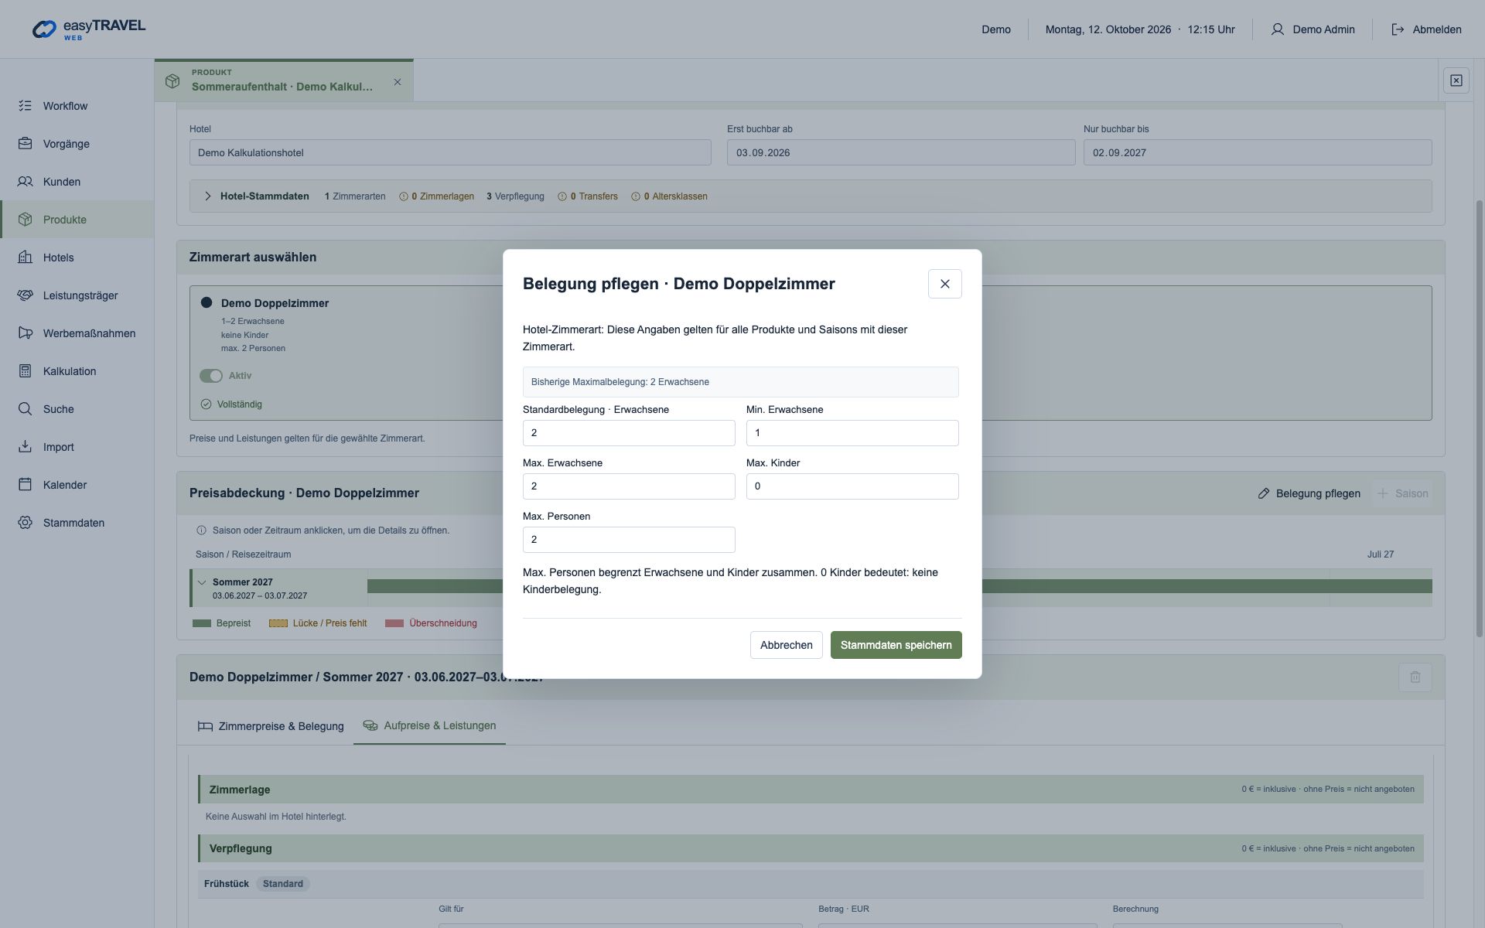This screenshot has width=1485, height=928.
Task: Click the Abmelden logout icon
Action: [x=1398, y=29]
